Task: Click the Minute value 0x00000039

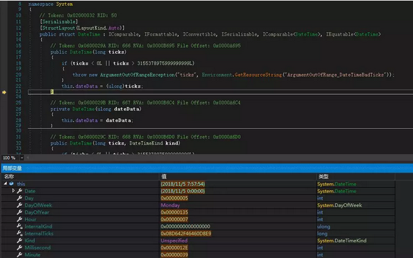Action: [174, 255]
